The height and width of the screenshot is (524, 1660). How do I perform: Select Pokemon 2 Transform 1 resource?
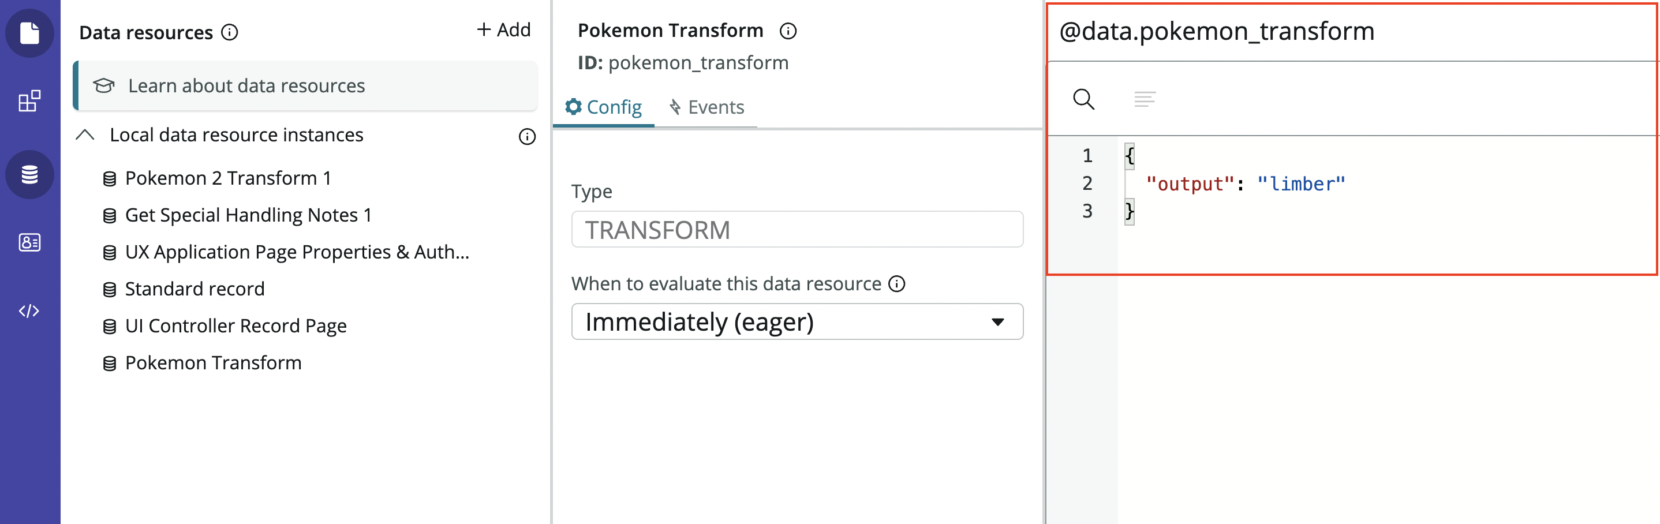click(x=227, y=178)
